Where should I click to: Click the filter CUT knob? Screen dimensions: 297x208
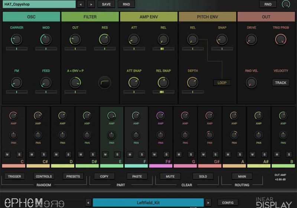75,39
